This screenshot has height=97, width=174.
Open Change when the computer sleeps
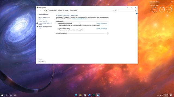coord(45,27)
